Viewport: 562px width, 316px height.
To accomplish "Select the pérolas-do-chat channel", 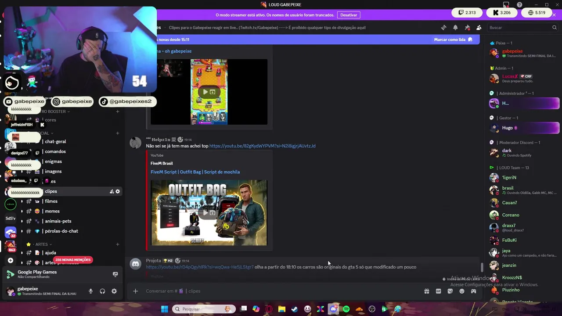I will [x=71, y=231].
